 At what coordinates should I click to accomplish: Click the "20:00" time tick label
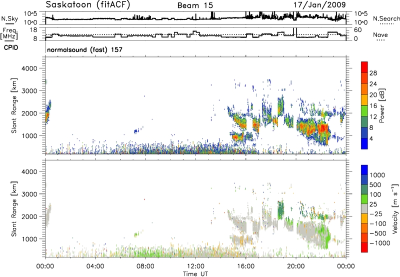coord(296,266)
